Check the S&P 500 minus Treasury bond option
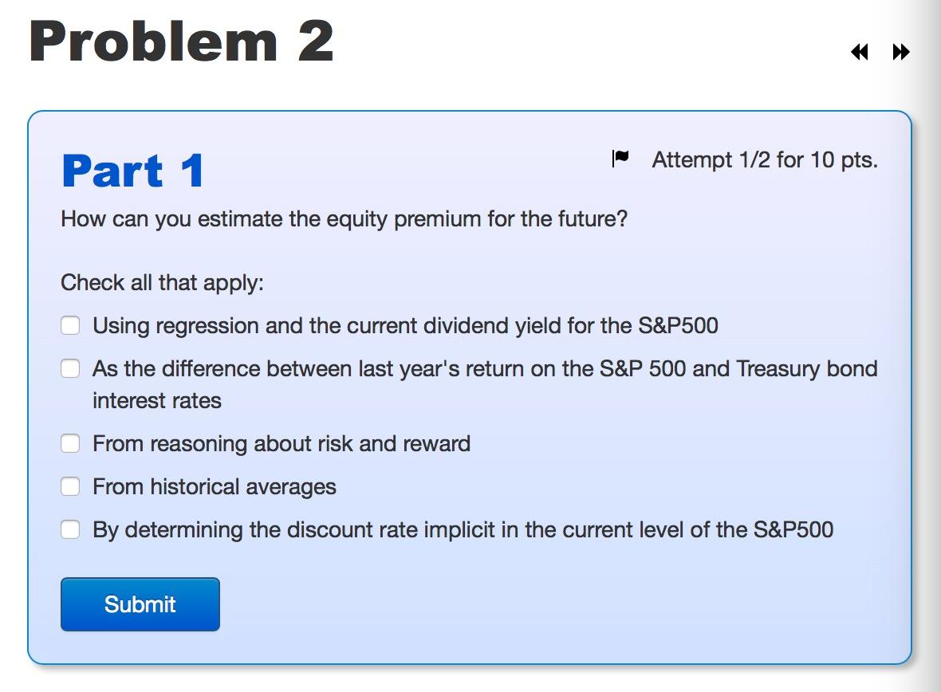941x692 pixels. 70,368
